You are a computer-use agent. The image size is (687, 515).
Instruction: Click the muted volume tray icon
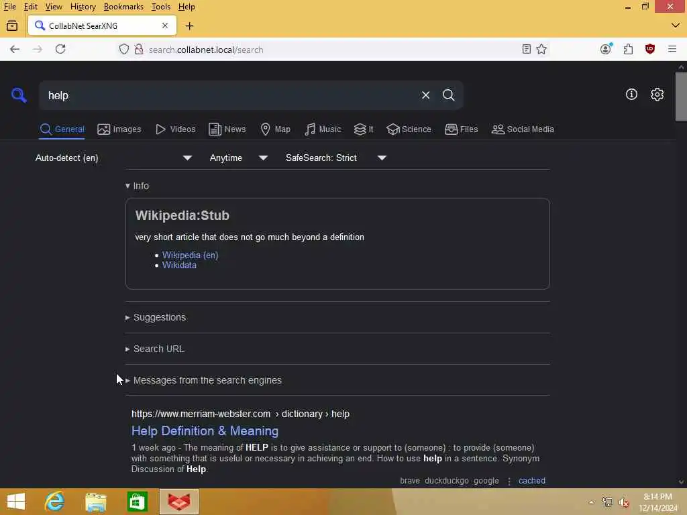pos(624,502)
